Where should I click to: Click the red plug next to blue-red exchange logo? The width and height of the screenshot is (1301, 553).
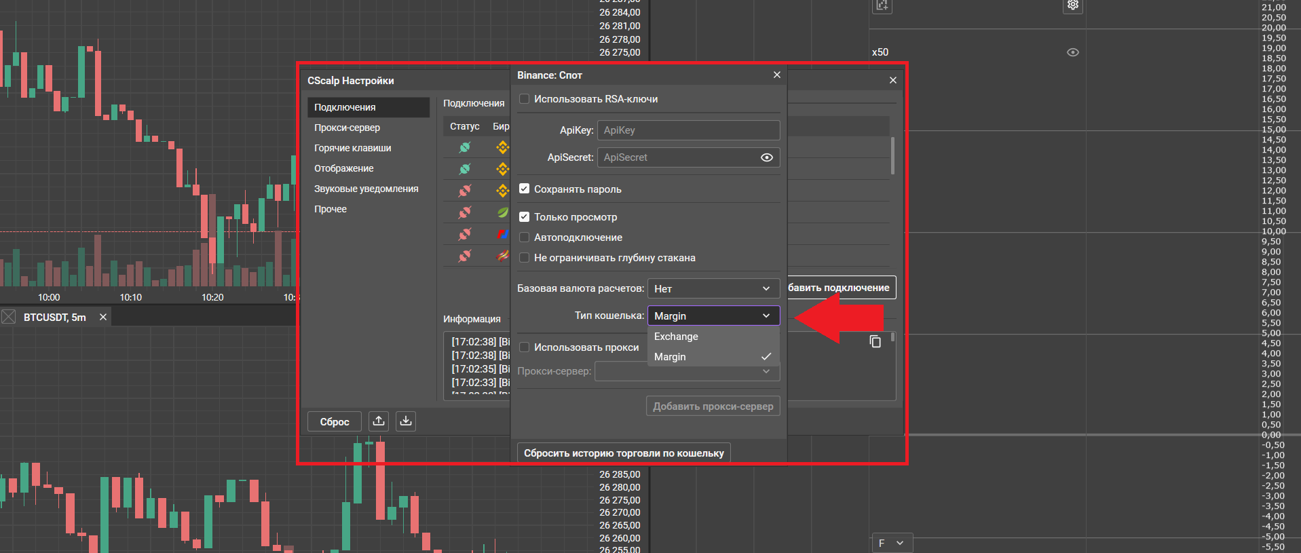click(x=465, y=234)
